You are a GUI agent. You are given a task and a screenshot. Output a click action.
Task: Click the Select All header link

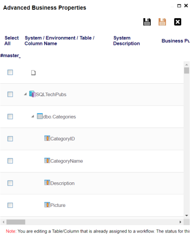[12, 40]
